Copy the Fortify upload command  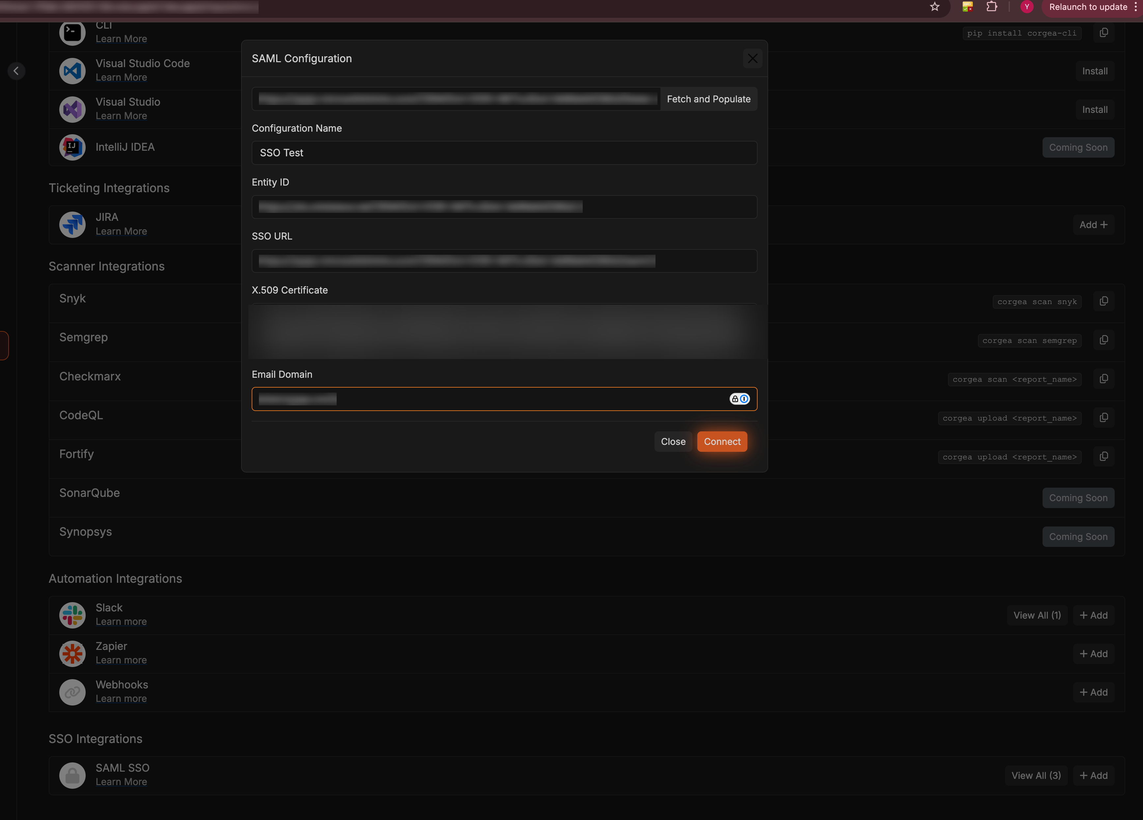1103,457
